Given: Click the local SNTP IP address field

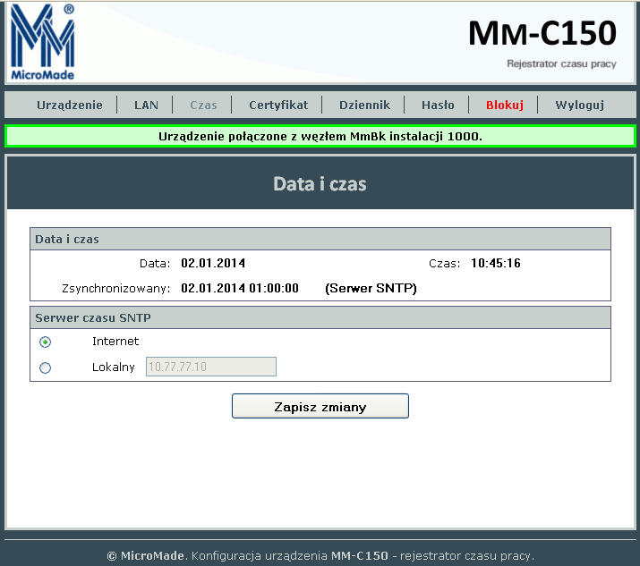Looking at the screenshot, I should pyautogui.click(x=211, y=367).
